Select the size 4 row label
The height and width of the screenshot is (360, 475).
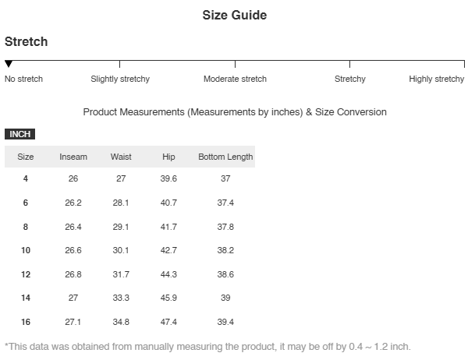(x=26, y=178)
